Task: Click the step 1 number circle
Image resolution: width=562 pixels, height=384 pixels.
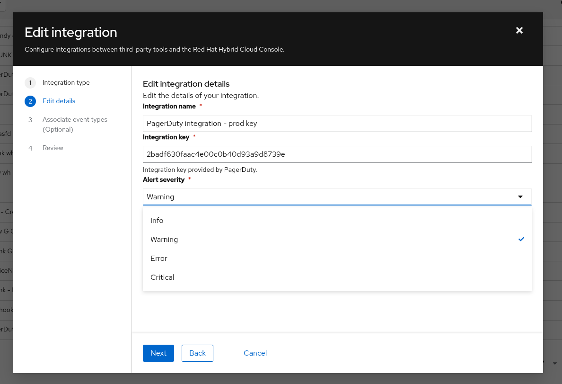Action: tap(30, 83)
